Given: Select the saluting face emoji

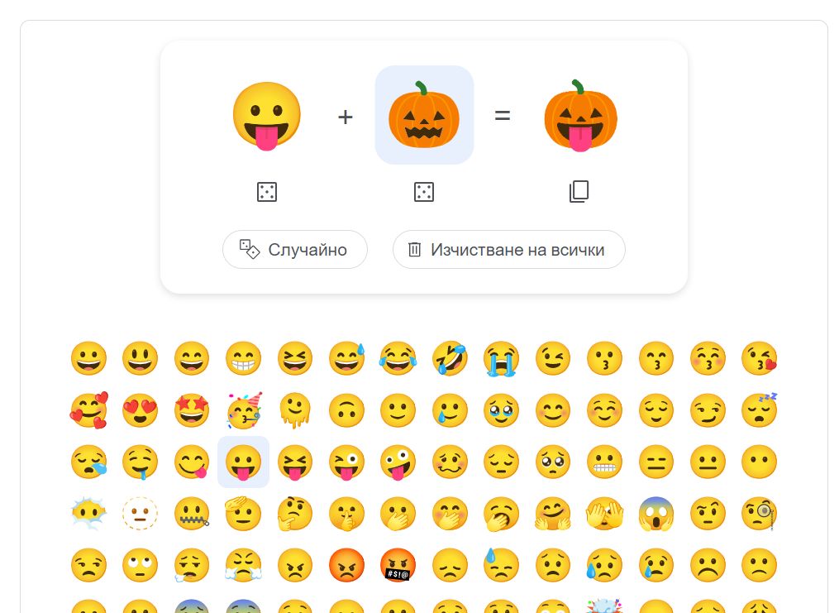Looking at the screenshot, I should click(244, 514).
